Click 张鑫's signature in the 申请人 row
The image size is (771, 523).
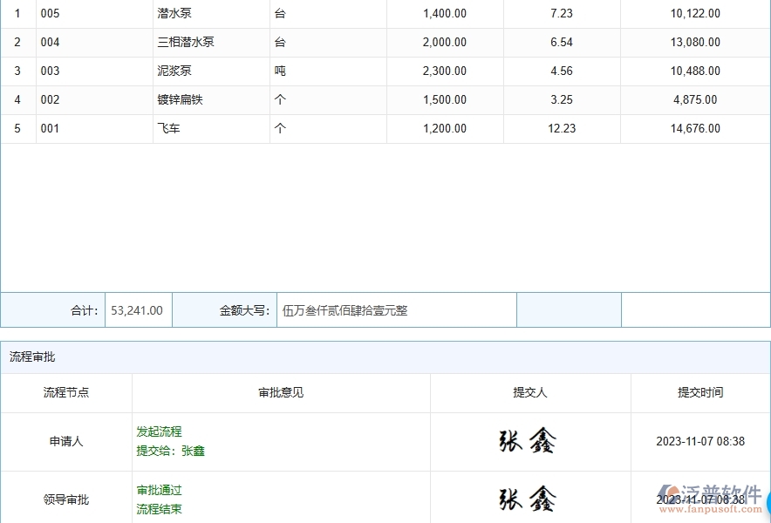coord(529,441)
